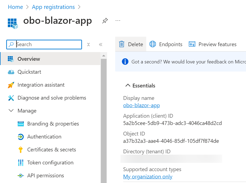Viewport: 246px width, 183px height.
Task: Click the Object ID value a37b32a3
Action: point(171,141)
